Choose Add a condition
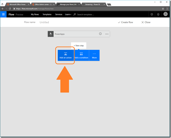 81,55
